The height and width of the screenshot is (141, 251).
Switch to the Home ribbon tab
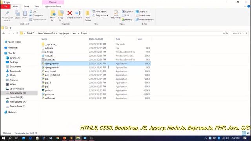16,7
